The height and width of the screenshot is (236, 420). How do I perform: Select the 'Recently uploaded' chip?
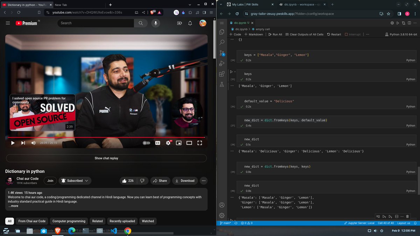pos(122,221)
